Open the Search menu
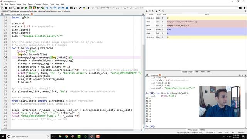Screen dimensions: 247x139 click(x=12, y=4)
